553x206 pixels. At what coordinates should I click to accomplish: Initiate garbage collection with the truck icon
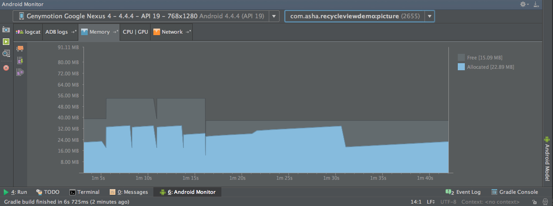[x=20, y=49]
